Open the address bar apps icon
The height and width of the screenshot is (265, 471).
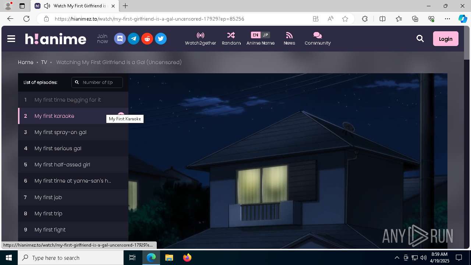click(x=316, y=19)
